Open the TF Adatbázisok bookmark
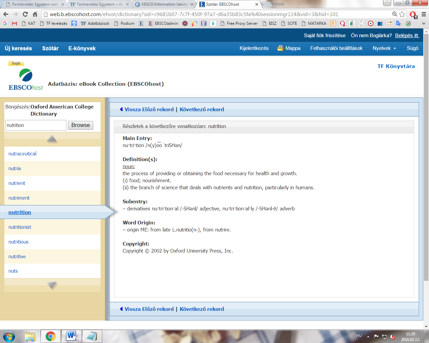Image resolution: width=429 pixels, height=343 pixels. 95,23
